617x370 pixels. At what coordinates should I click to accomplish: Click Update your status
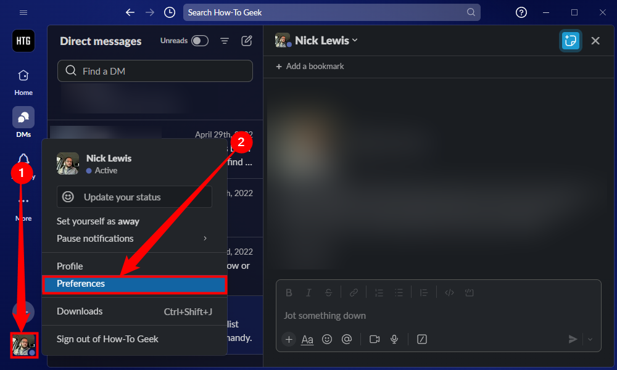pos(134,197)
